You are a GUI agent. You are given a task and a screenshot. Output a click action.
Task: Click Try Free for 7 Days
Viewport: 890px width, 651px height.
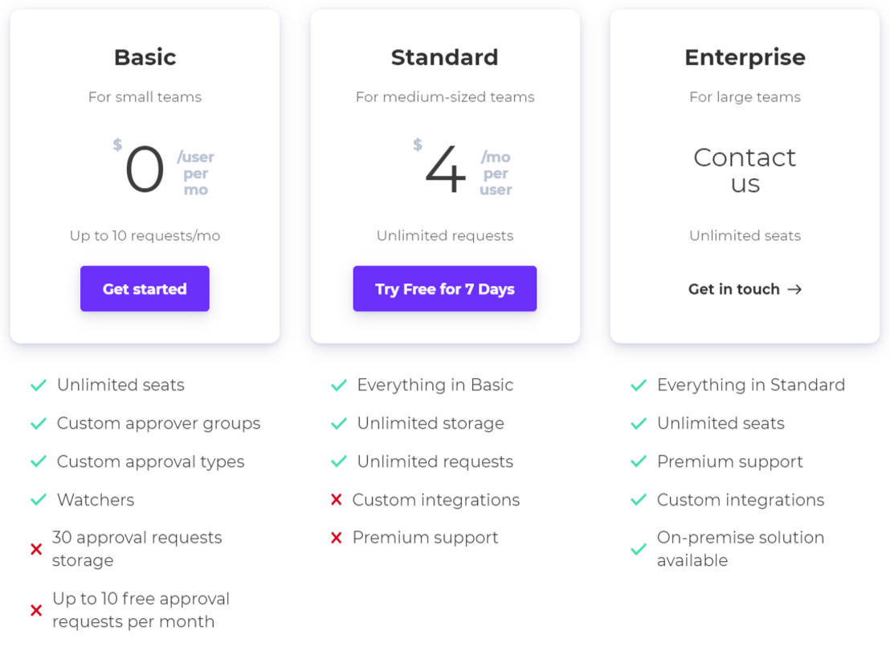coord(445,289)
